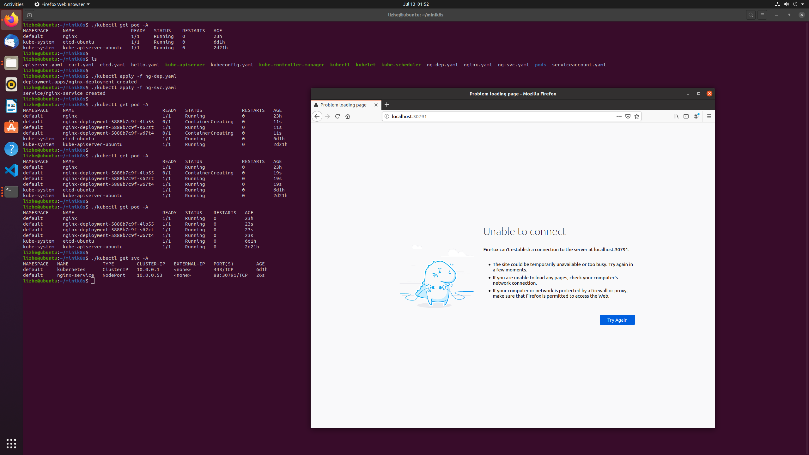809x455 pixels.
Task: Minimize the terminal window
Action: click(x=776, y=15)
